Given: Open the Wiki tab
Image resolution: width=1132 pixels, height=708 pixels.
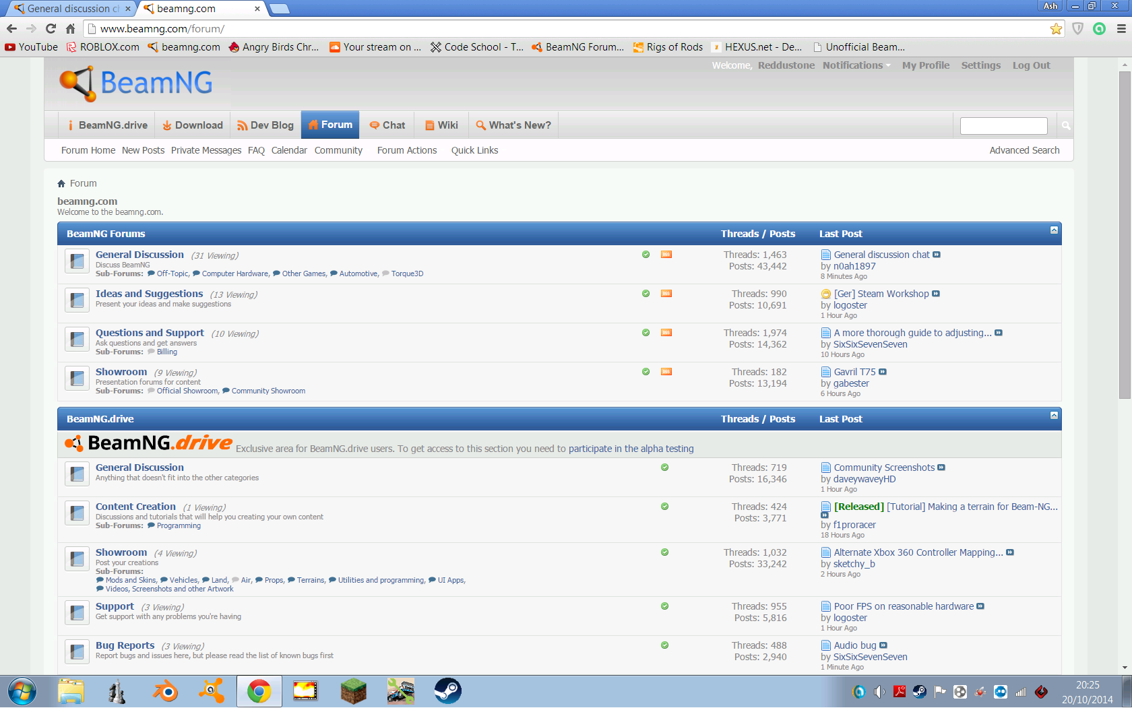Looking at the screenshot, I should point(441,125).
